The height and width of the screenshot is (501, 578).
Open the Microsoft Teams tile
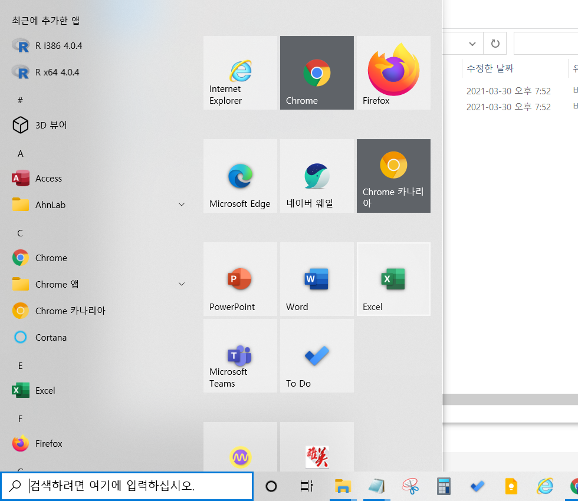[240, 355]
